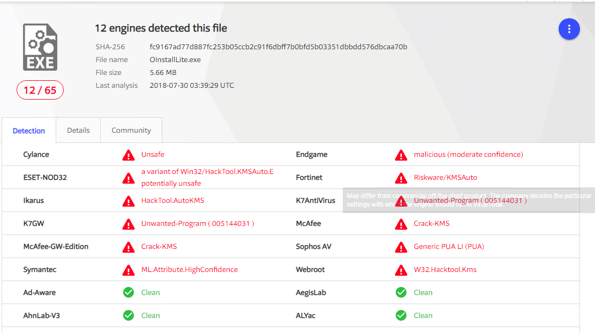Screen dimensions: 595x333
Task: Click the Fortinet engine name
Action: (309, 177)
